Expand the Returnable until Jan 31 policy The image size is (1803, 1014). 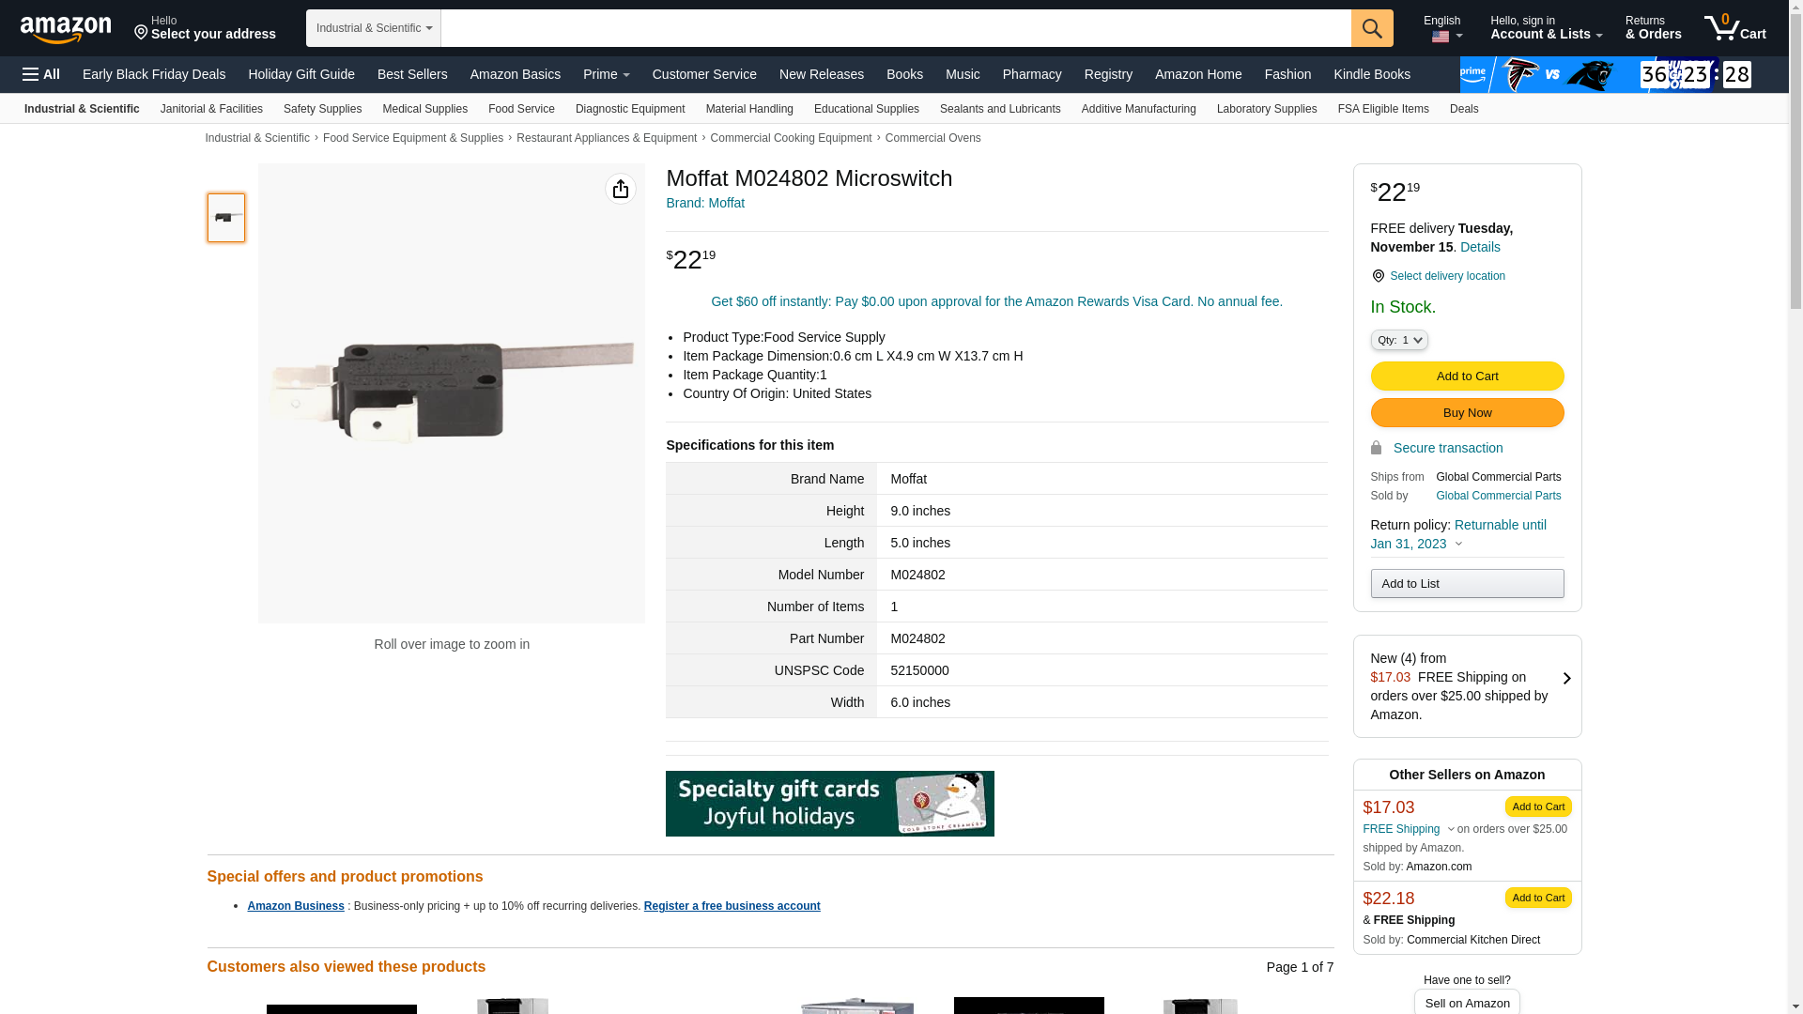[x=1458, y=545]
